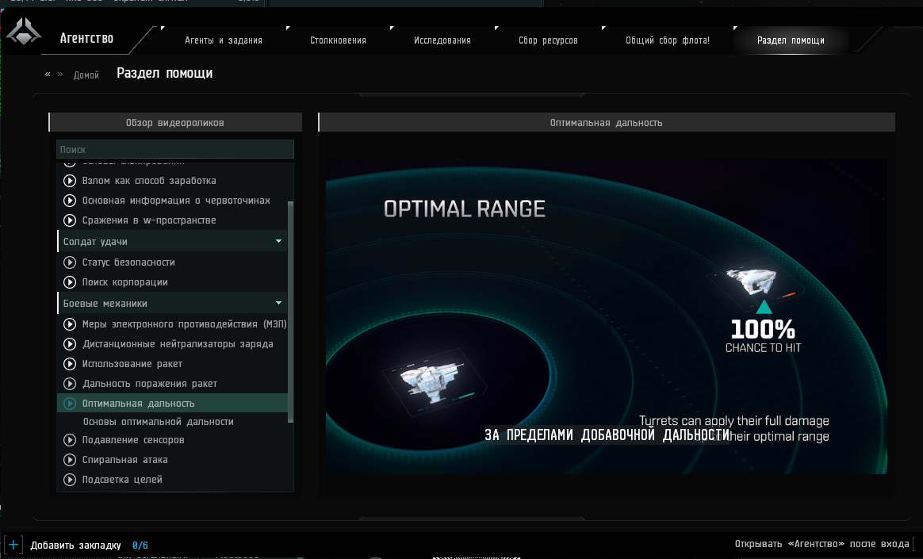Viewport: 923px width, 559px height.
Task: Open the 'Агенты и задания' tab
Action: (x=224, y=40)
